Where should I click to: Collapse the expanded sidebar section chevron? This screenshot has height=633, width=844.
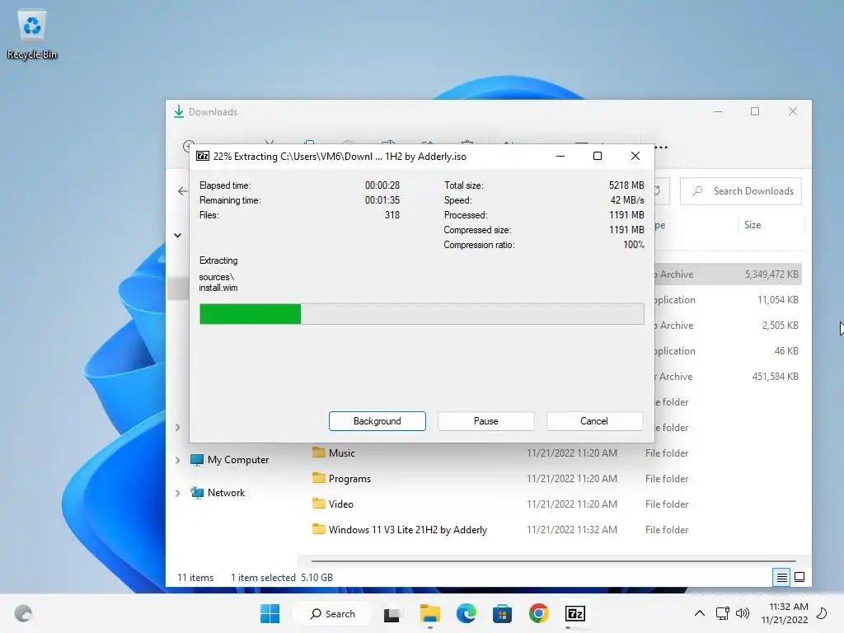[178, 235]
